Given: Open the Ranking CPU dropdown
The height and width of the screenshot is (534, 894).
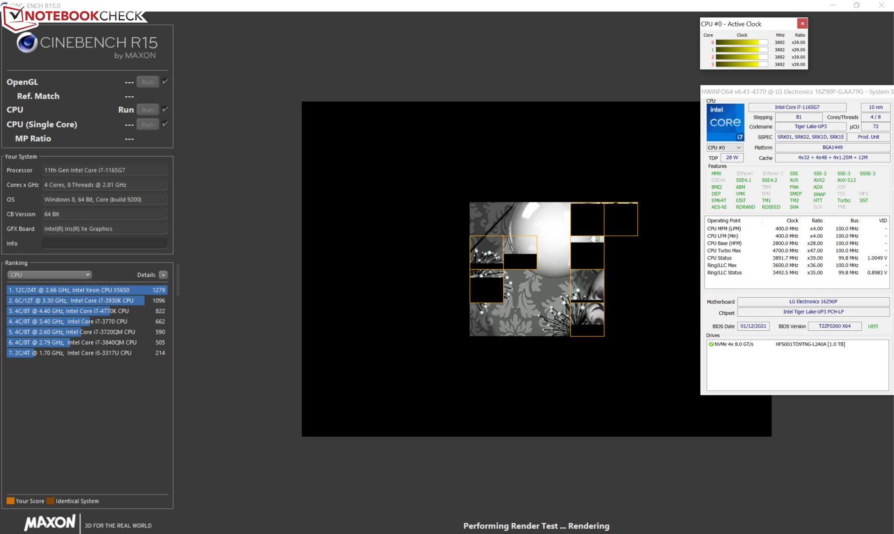Looking at the screenshot, I should click(x=49, y=275).
